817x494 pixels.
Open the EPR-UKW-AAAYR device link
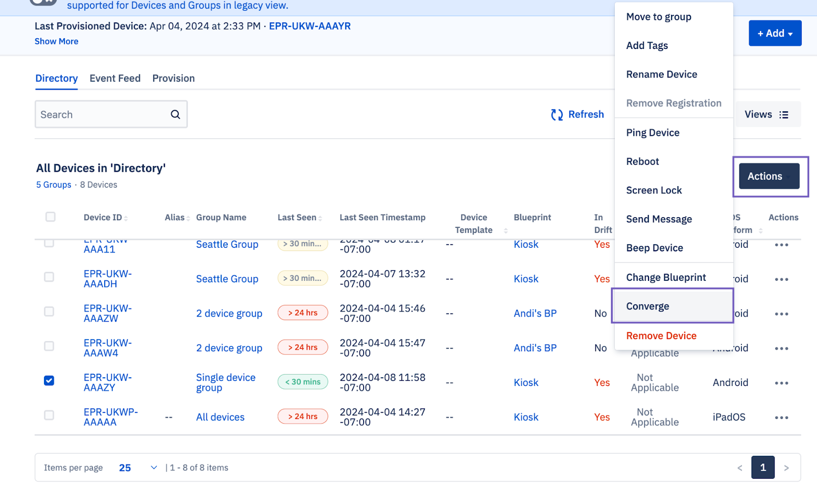tap(309, 26)
